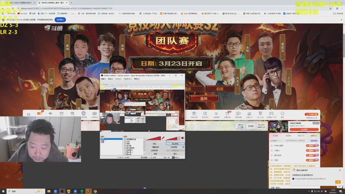Image resolution: width=345 pixels, height=194 pixels.
Task: Switch to the 钻粉 tab in ranking panel
Action: (314, 135)
